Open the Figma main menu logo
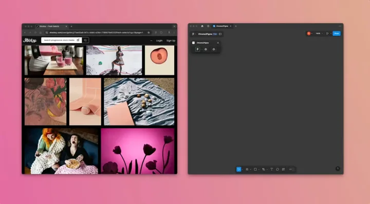 point(193,34)
